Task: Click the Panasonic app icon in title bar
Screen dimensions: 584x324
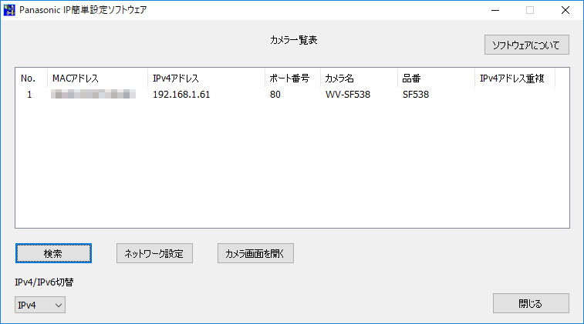Action: [x=9, y=10]
